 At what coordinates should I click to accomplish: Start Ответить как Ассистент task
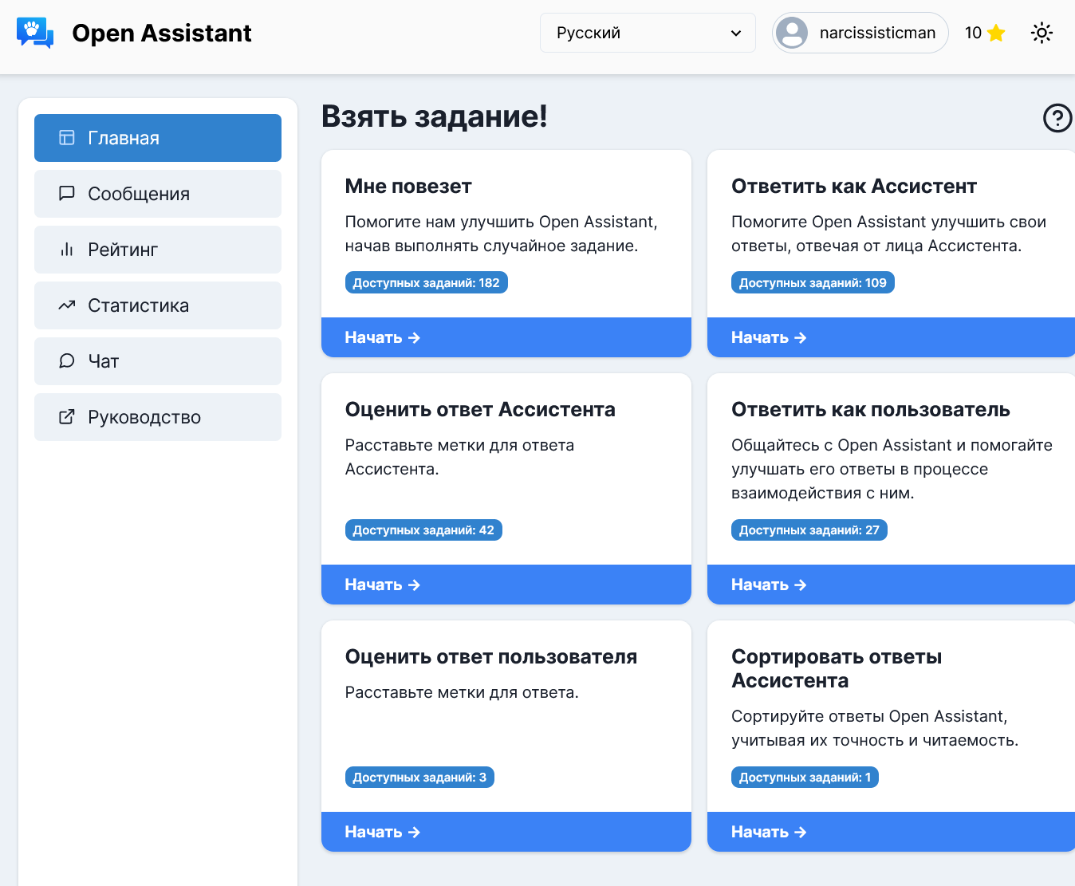pyautogui.click(x=891, y=337)
